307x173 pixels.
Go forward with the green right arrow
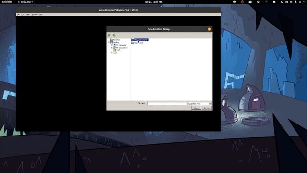point(114,35)
